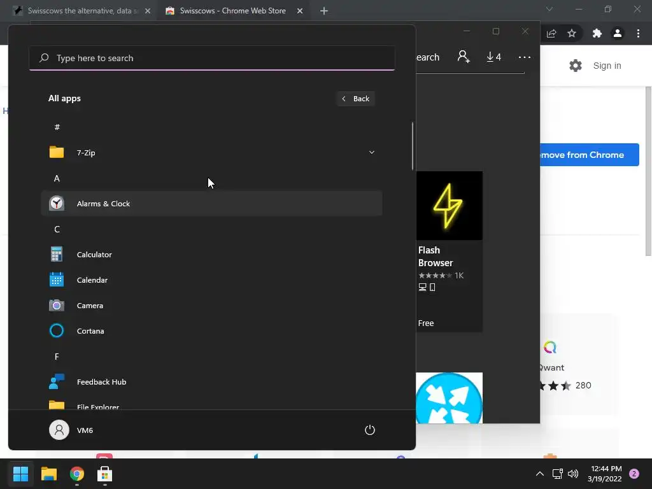This screenshot has width=652, height=489.
Task: Switch to Swisscows Chrome Web Store tab
Action: pyautogui.click(x=233, y=11)
